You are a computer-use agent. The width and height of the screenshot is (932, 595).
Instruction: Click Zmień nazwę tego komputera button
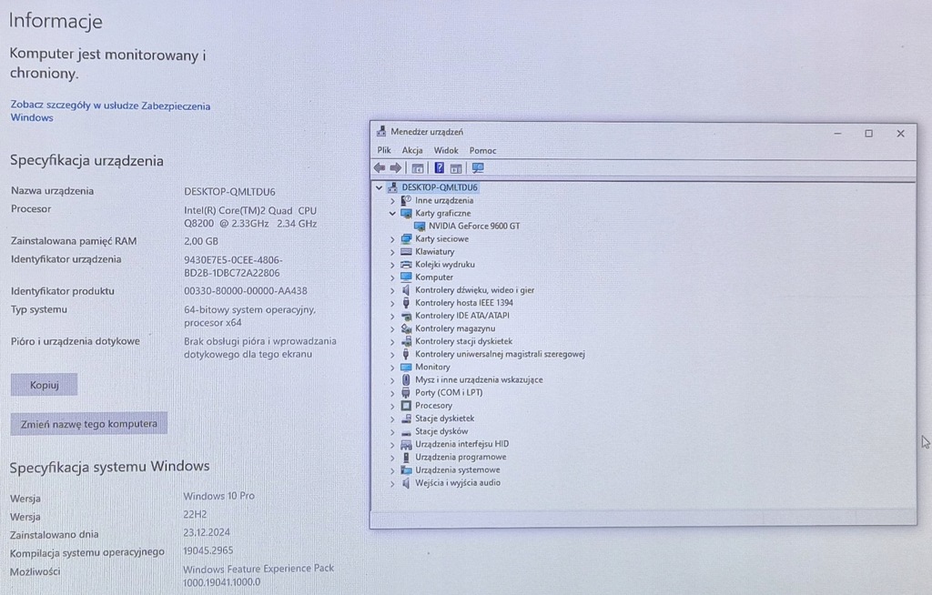pos(88,424)
